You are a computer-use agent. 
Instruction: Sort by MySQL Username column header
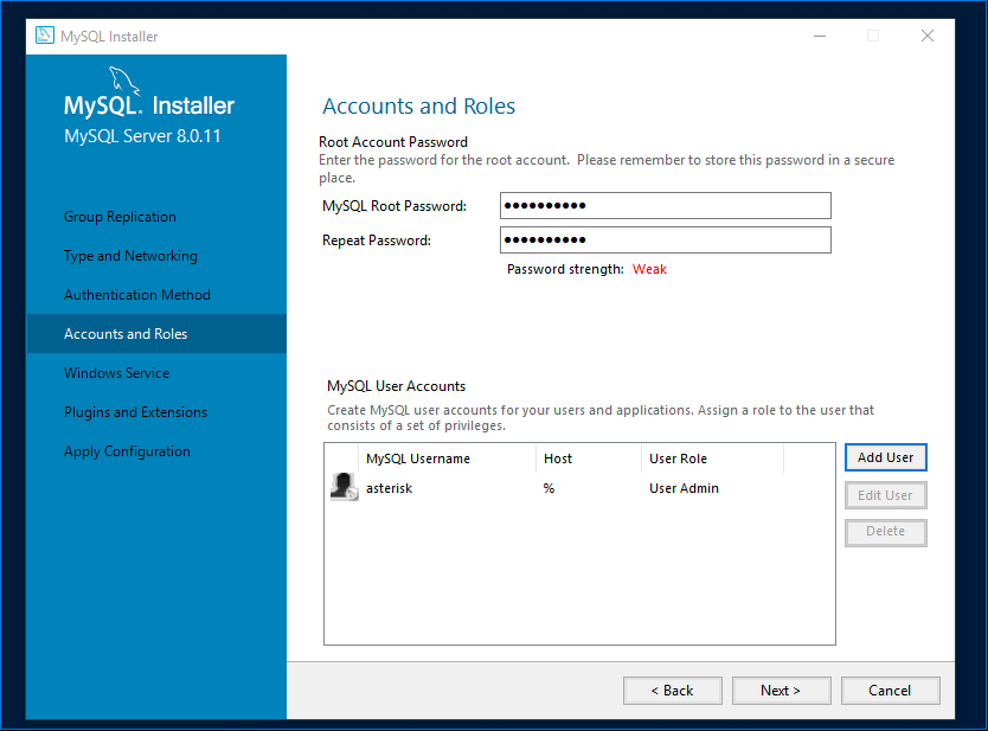(x=418, y=459)
